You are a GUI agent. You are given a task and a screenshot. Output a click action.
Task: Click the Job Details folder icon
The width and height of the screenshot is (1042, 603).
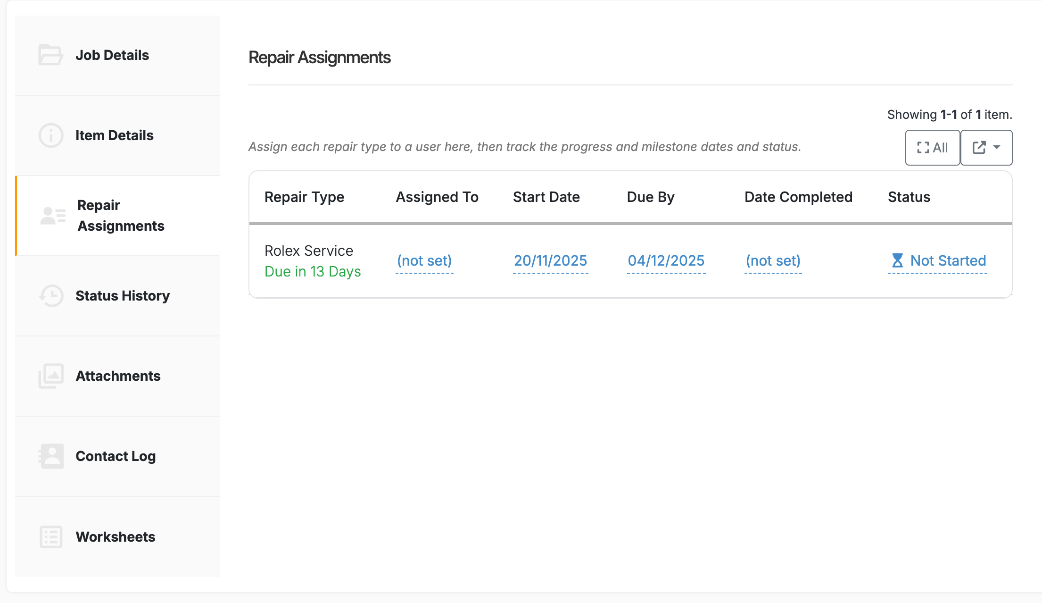click(x=50, y=55)
